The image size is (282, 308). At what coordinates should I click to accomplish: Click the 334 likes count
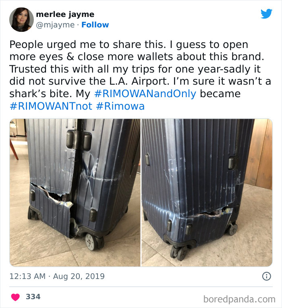33,297
